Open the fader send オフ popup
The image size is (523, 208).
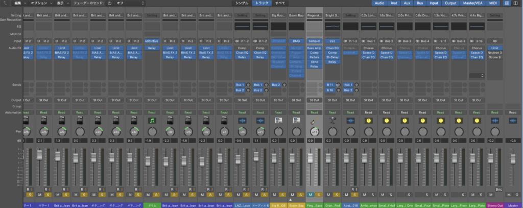[129, 3]
